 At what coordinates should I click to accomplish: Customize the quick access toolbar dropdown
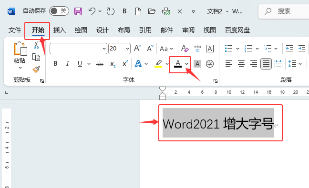[x=193, y=11]
